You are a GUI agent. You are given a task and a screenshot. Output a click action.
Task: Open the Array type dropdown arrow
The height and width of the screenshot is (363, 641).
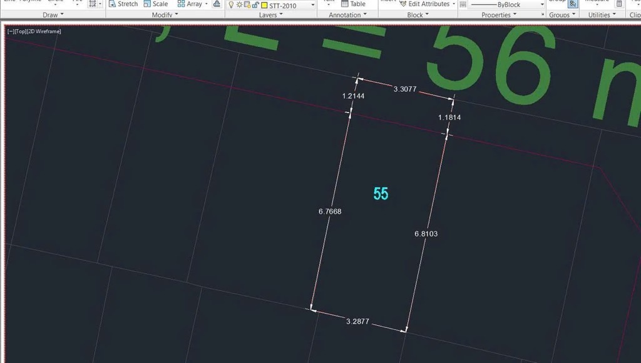pyautogui.click(x=207, y=4)
